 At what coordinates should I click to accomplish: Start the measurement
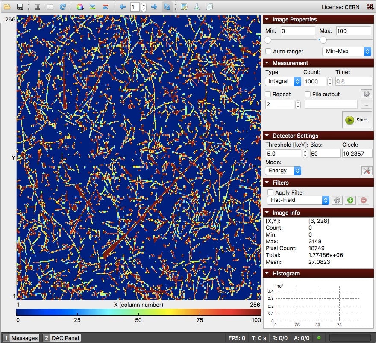357,120
